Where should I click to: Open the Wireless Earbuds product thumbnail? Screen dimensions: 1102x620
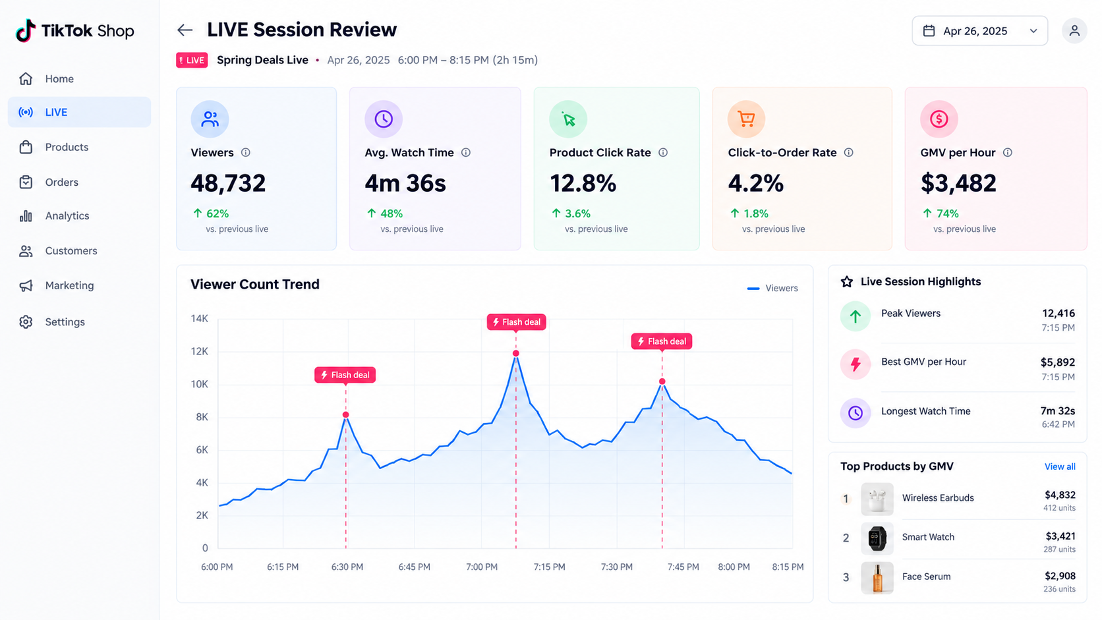tap(877, 499)
